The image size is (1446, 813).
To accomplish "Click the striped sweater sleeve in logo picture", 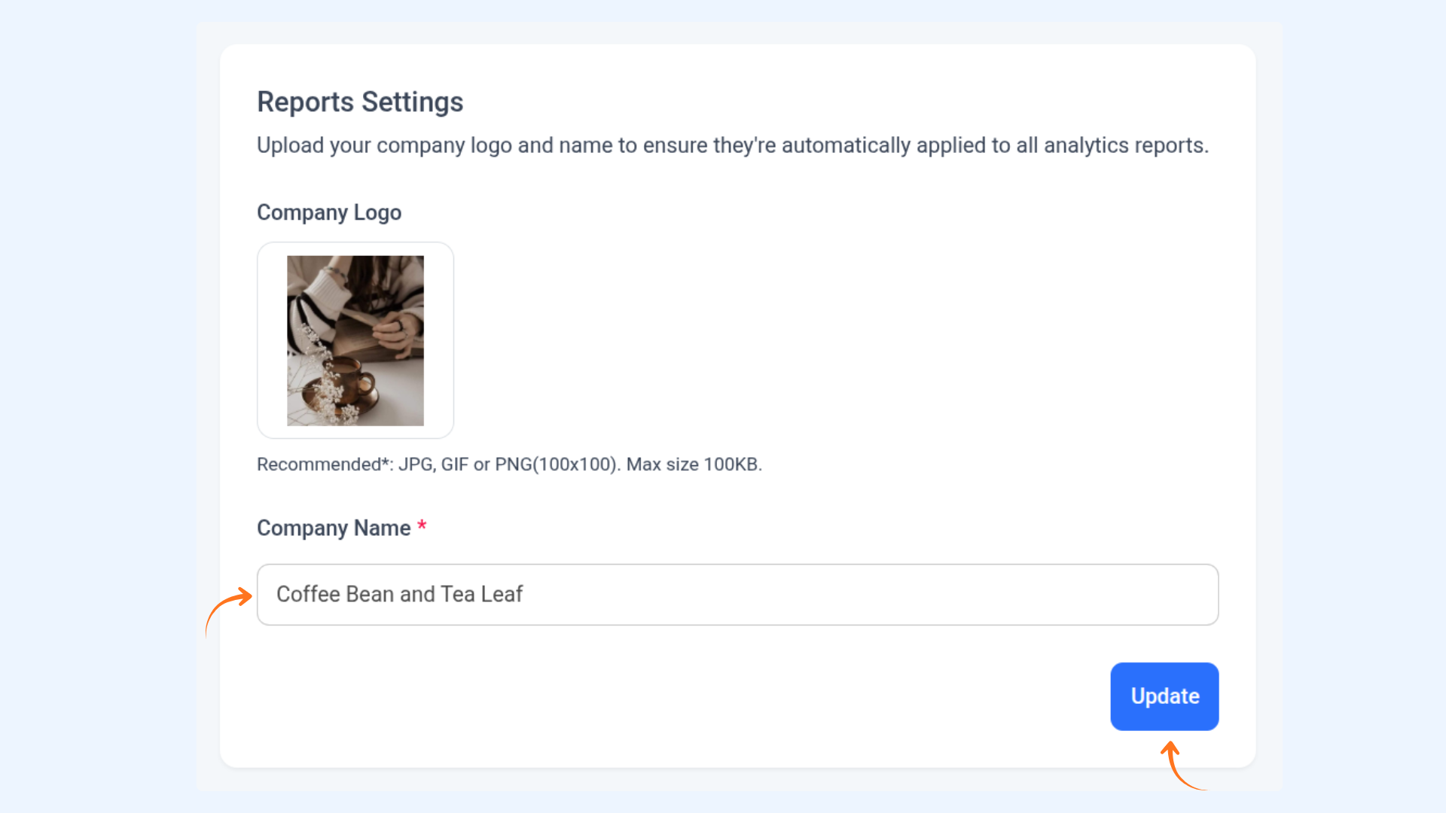I will click(x=310, y=309).
